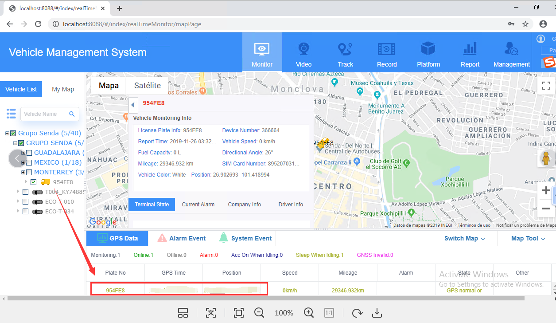Image resolution: width=556 pixels, height=323 pixels.
Task: Open the GPS Data tab
Action: (117, 238)
